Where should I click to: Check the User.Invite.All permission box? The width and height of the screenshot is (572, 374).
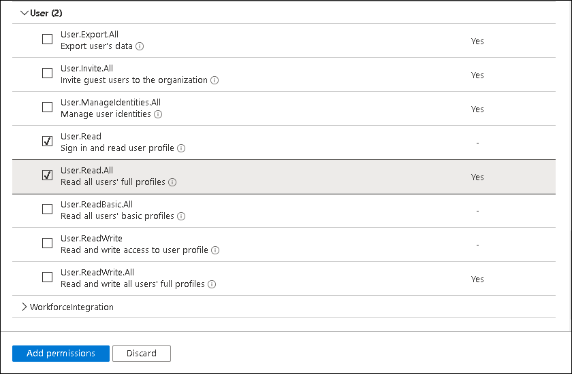[x=47, y=73]
